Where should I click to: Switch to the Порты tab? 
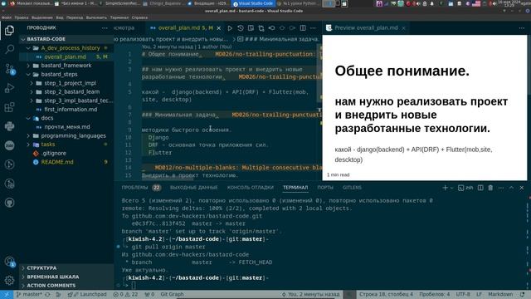click(x=325, y=188)
